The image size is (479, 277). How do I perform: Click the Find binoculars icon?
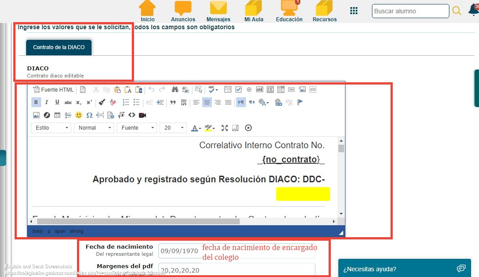pyautogui.click(x=175, y=89)
